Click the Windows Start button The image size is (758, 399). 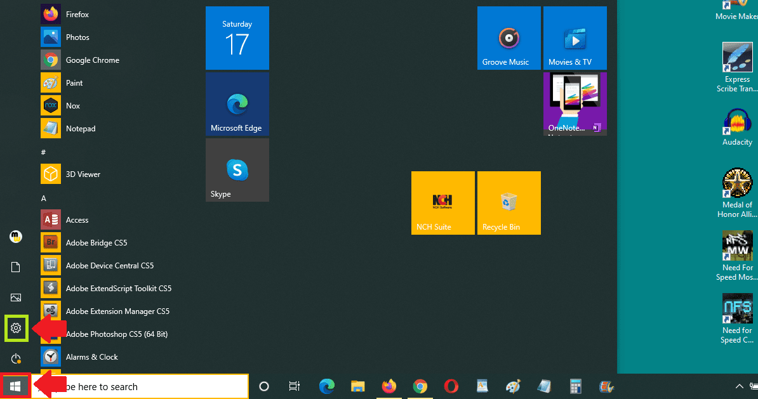click(x=15, y=386)
